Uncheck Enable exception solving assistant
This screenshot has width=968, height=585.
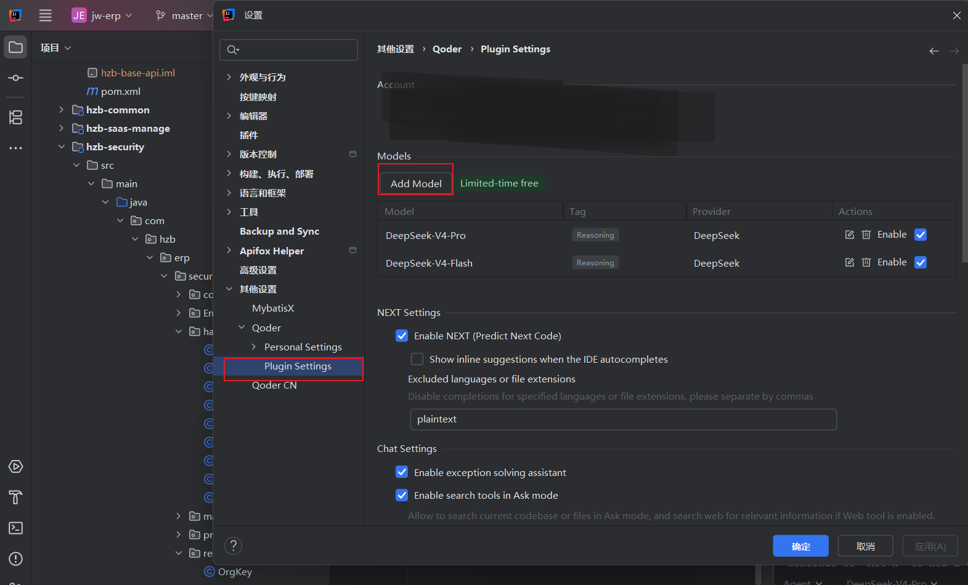point(402,472)
